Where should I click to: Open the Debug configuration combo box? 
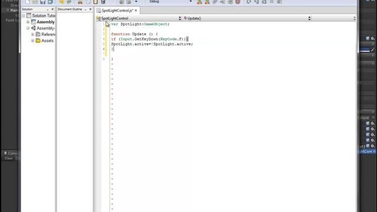point(170,2)
